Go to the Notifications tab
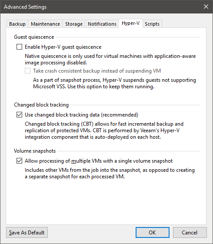The height and width of the screenshot is (244, 213). coord(102,24)
